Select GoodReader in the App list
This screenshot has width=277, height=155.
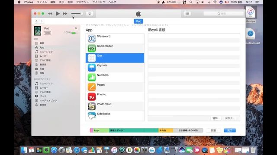(115, 48)
